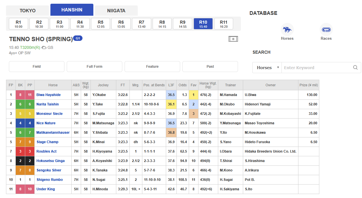This screenshot has width=362, height=198.
Task: Select race R2 at 10:30
Action: click(39, 24)
